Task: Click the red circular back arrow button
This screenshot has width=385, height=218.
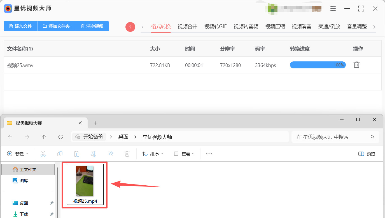Action: (130, 27)
